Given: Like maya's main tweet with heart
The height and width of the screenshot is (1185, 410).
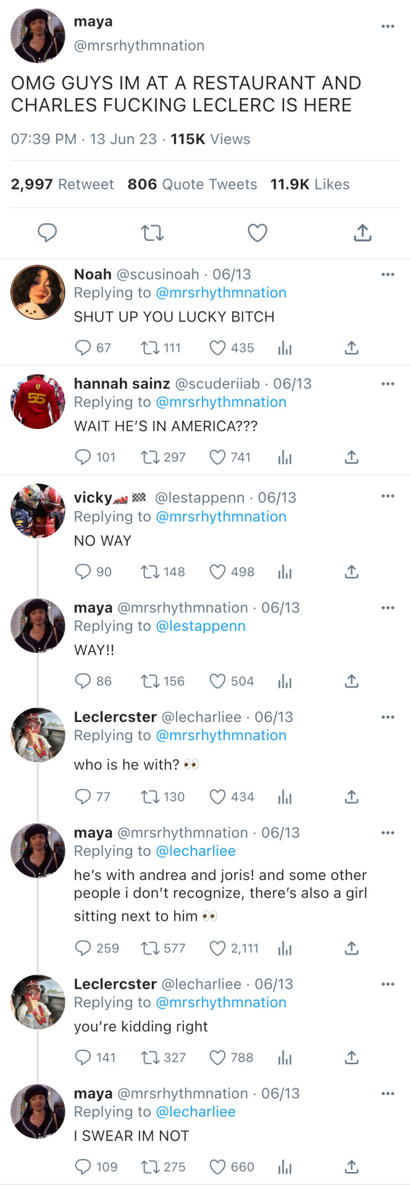Looking at the screenshot, I should click(257, 233).
